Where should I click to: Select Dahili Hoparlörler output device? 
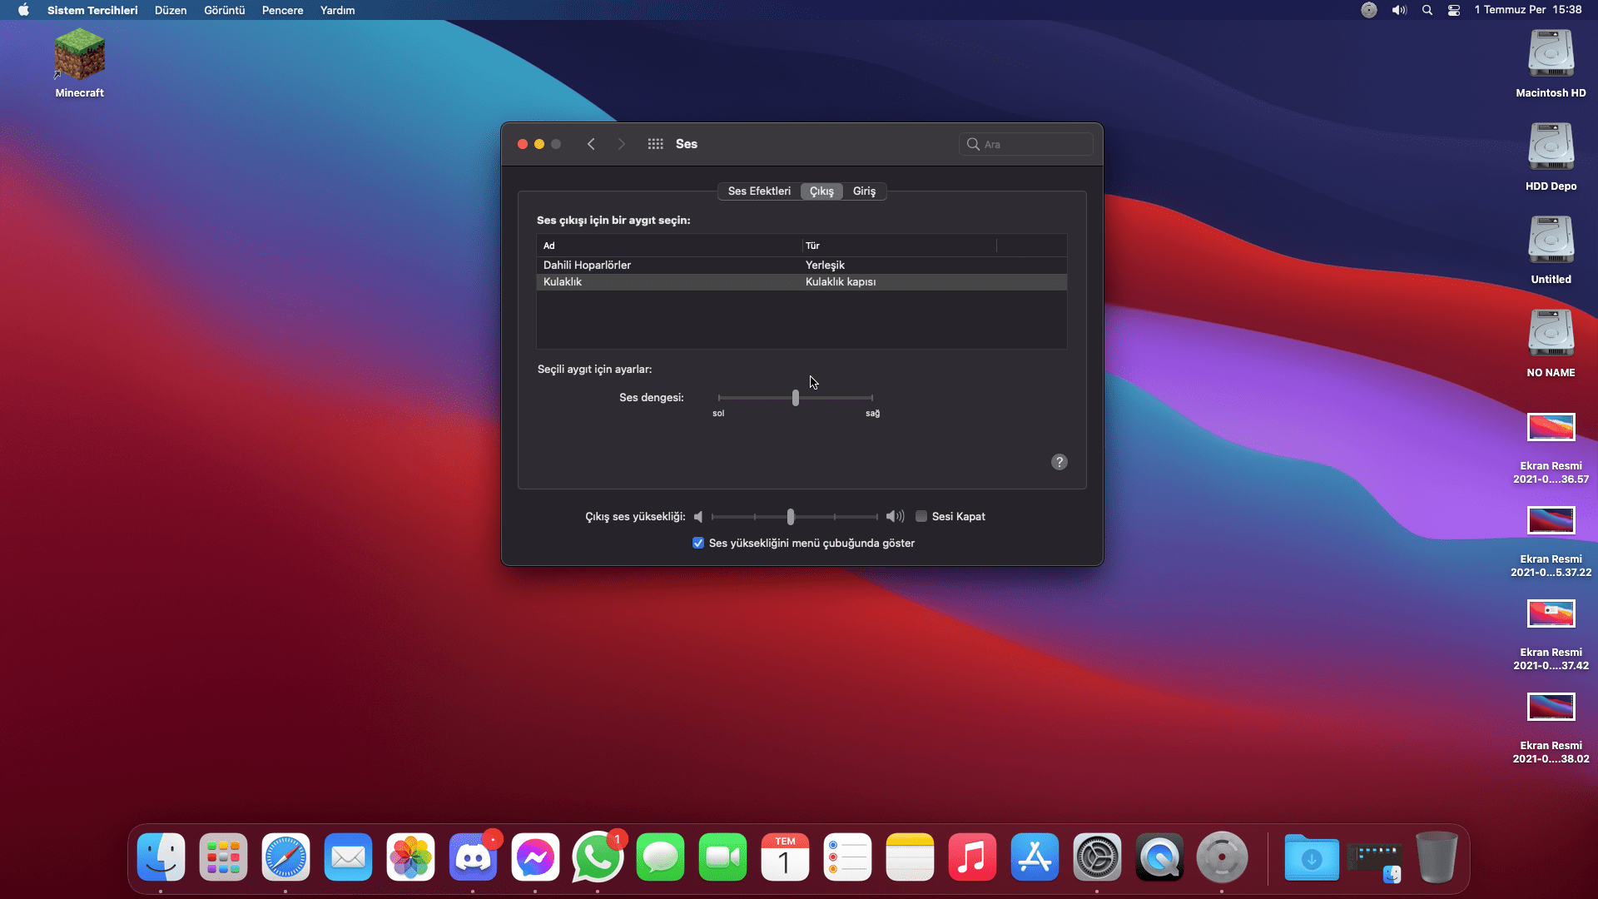pyautogui.click(x=587, y=265)
